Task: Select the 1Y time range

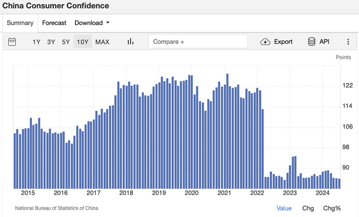Action: [36, 42]
